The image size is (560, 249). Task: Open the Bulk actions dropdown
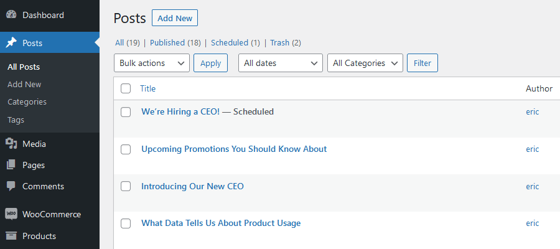[152, 63]
